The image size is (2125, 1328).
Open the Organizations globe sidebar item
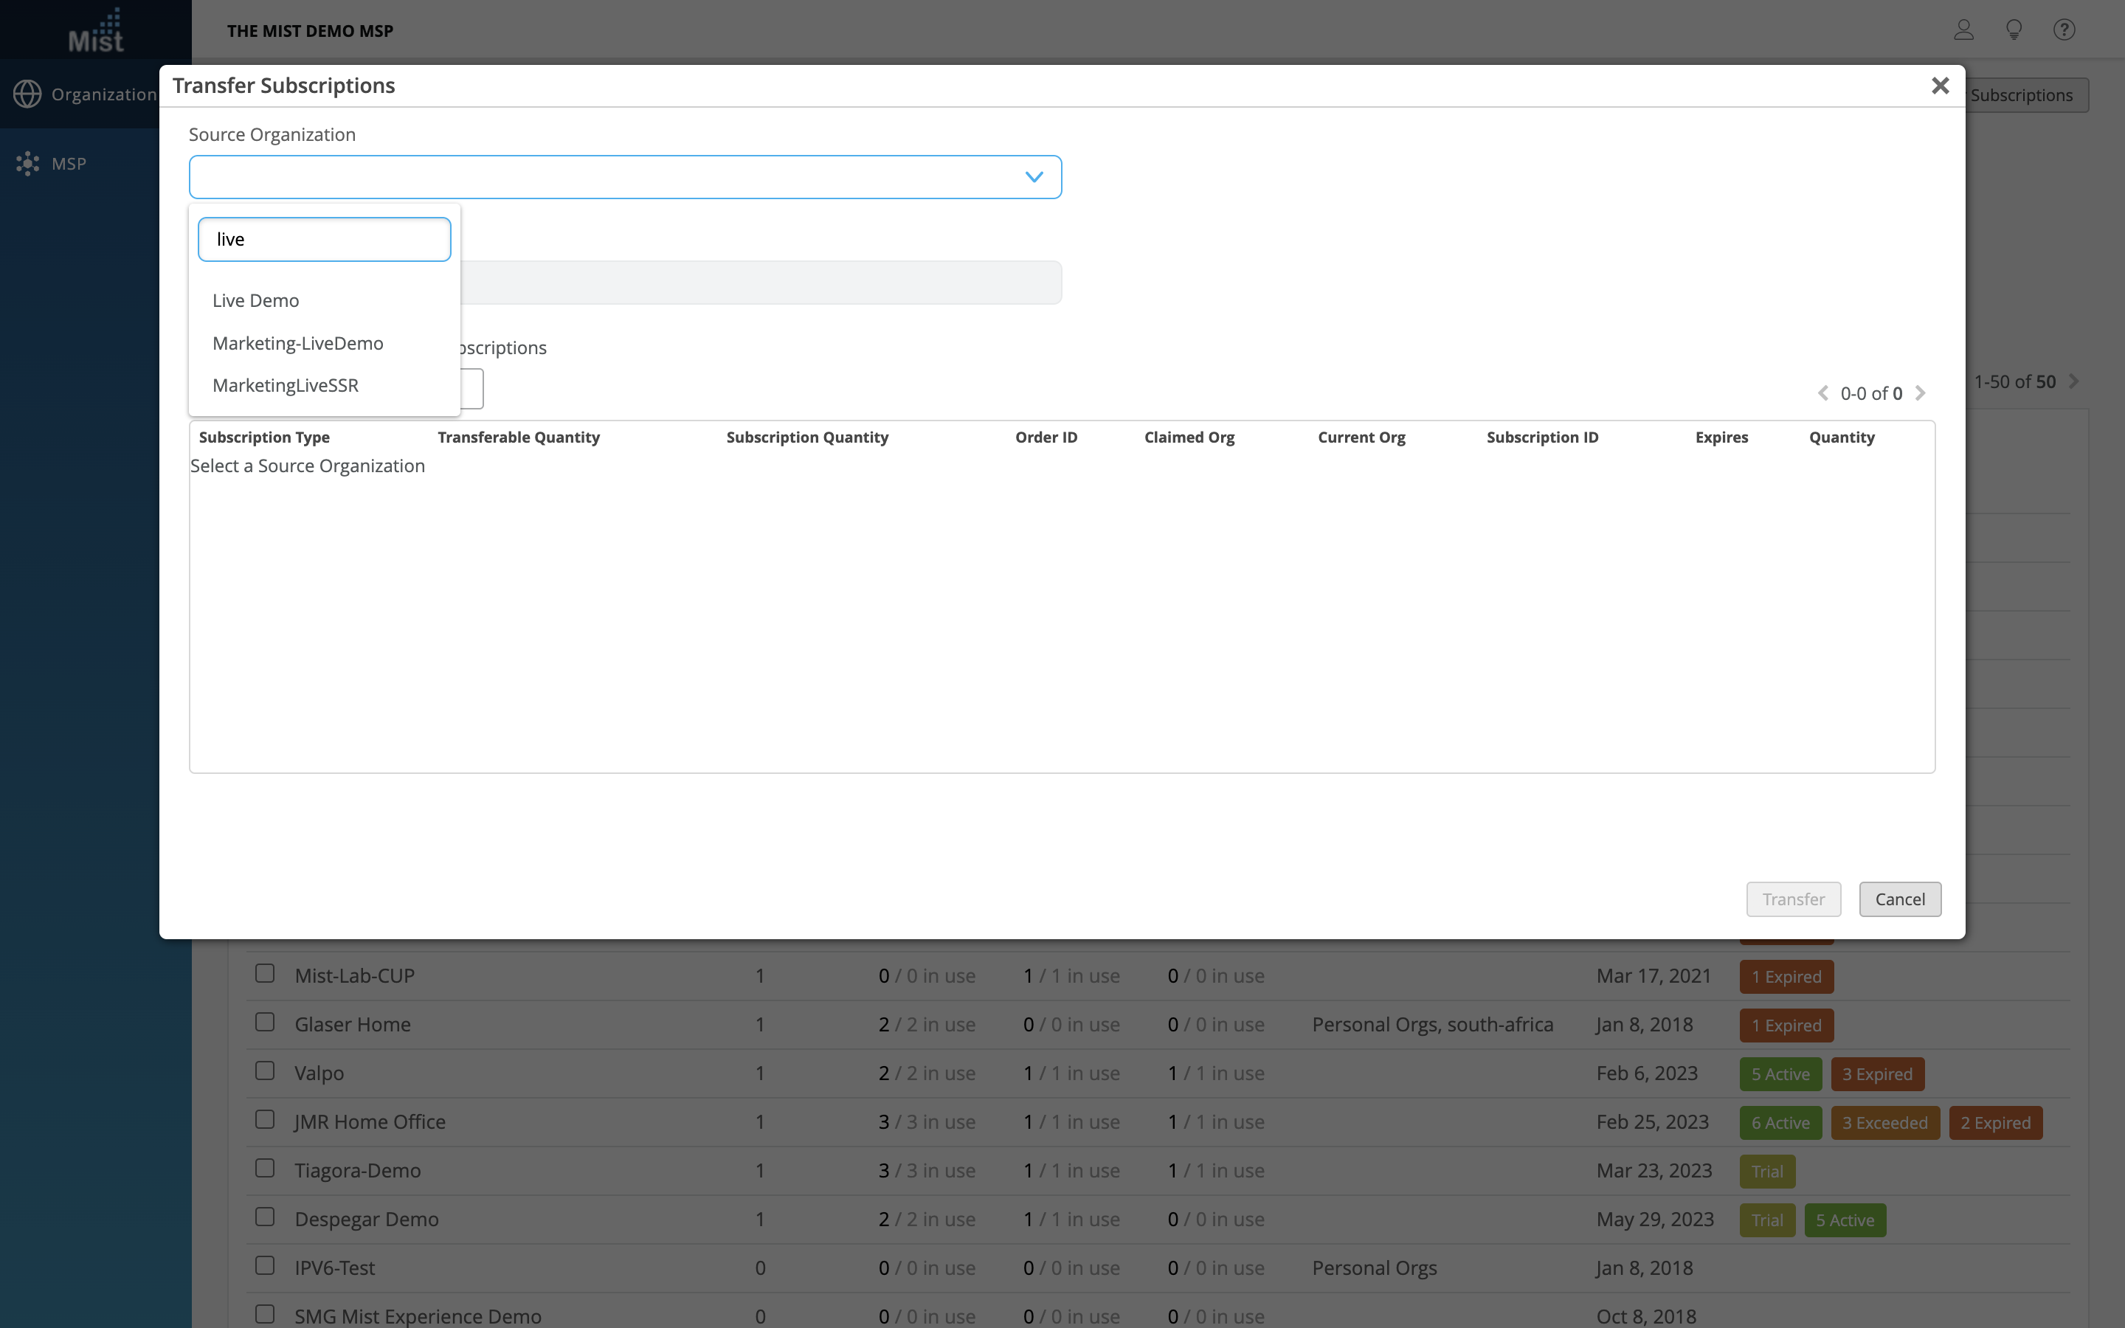click(28, 94)
